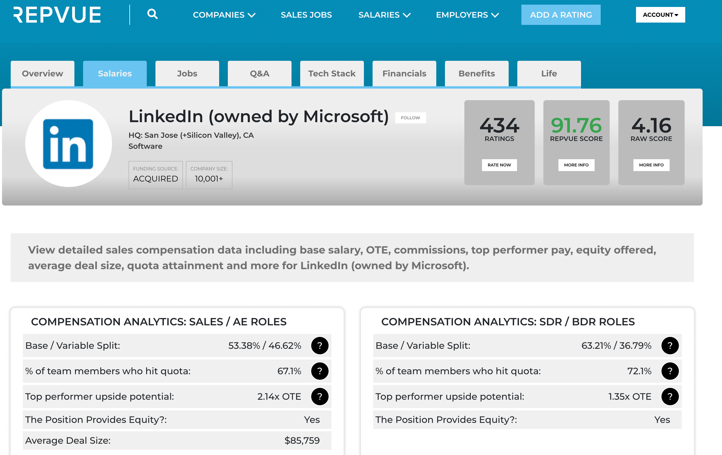Screen dimensions: 722x455
Task: Open the Q&A tab
Action: tap(260, 74)
